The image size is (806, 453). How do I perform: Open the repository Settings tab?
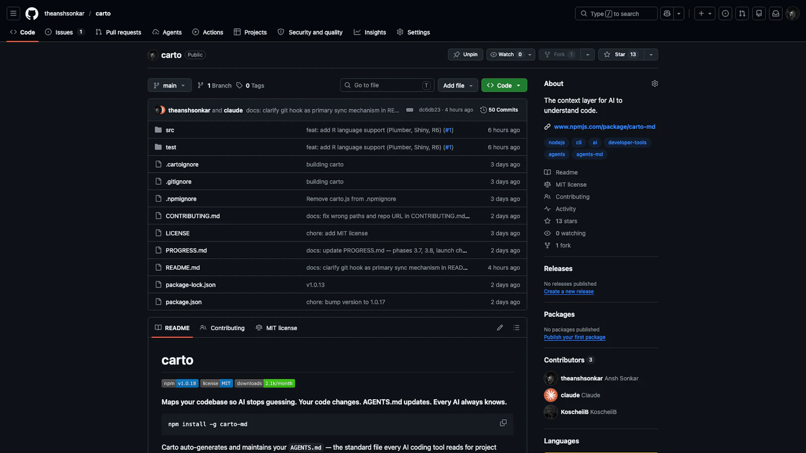pos(413,32)
